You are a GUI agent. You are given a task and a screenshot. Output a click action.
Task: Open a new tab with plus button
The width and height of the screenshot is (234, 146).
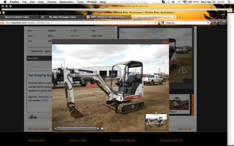(x=179, y=17)
